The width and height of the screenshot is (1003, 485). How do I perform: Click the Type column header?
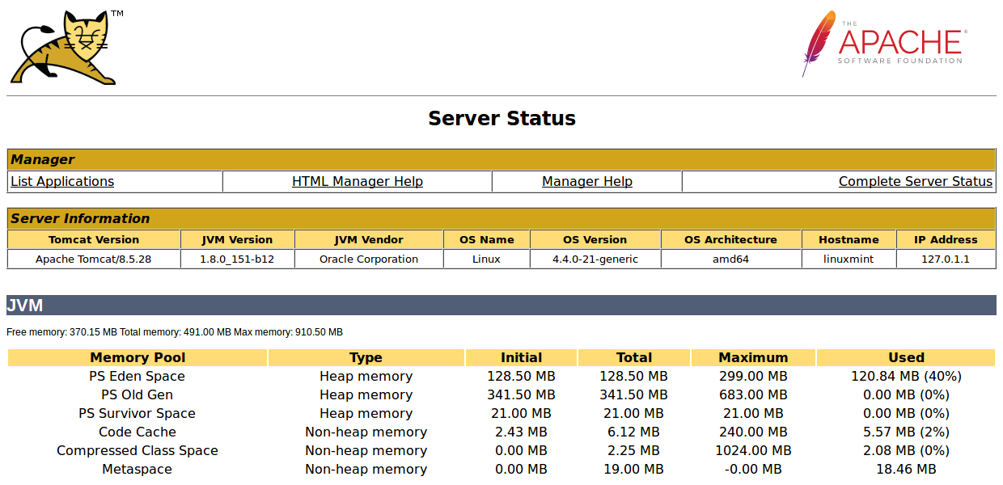pos(366,357)
